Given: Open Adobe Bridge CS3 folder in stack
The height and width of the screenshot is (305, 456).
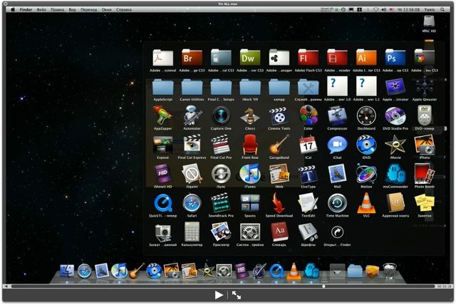Looking at the screenshot, I should click(x=192, y=58).
